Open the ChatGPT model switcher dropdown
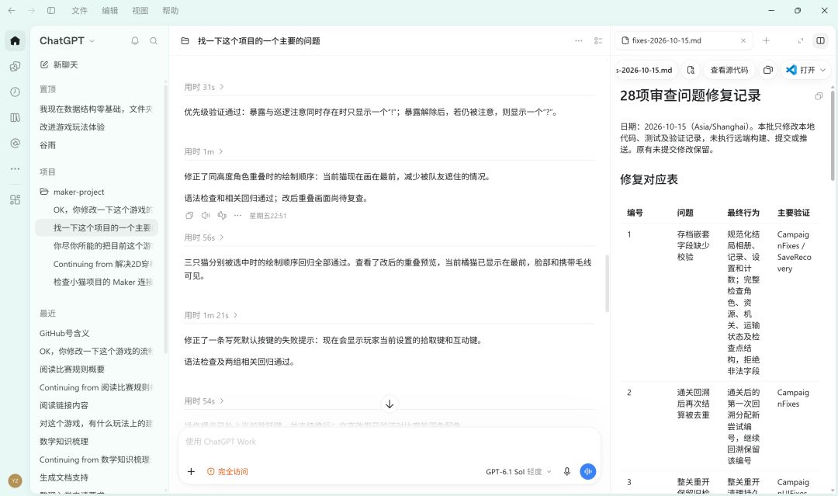The height and width of the screenshot is (496, 838). 67,40
